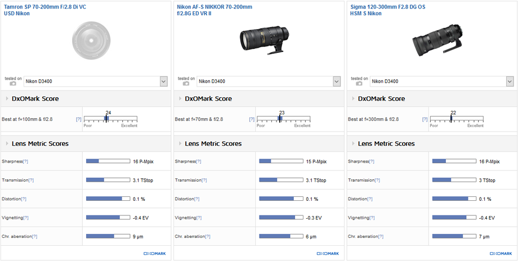Click DxOMark logo in Tamron panel footer
This screenshot has width=518, height=261.
(155, 254)
